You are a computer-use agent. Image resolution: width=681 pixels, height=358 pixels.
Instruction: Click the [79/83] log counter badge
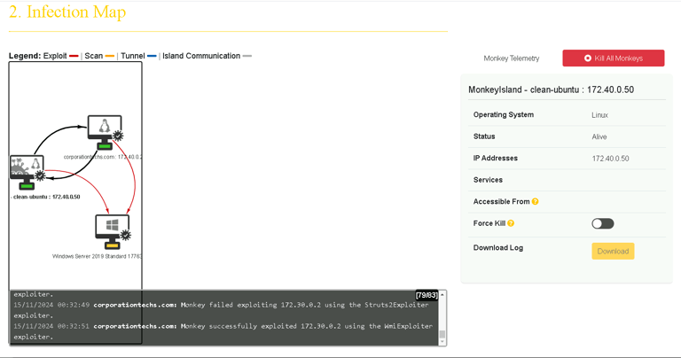[x=427, y=295]
